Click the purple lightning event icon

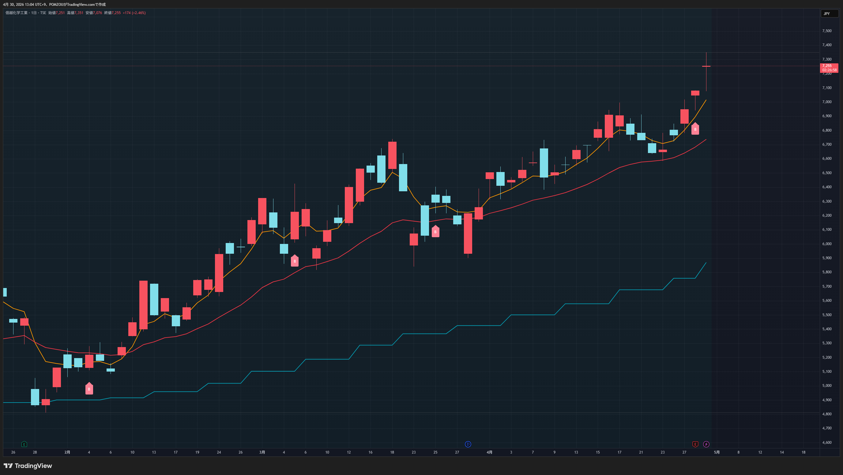[x=706, y=444]
